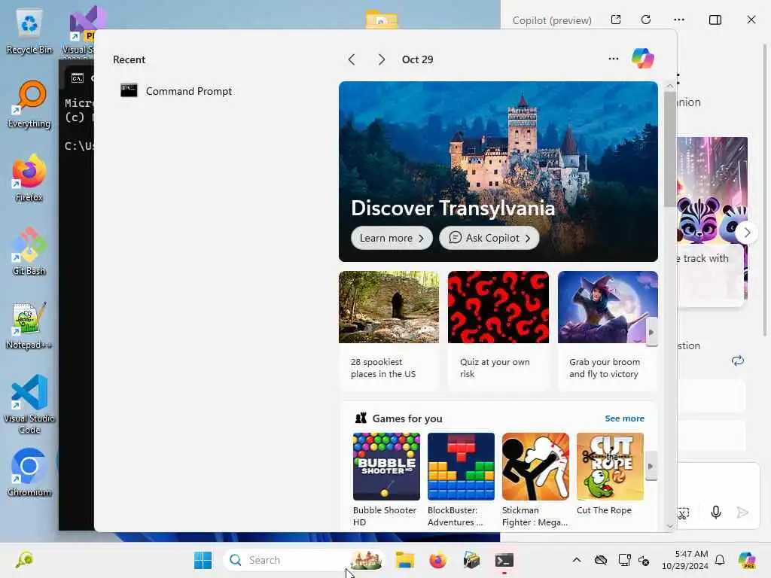The image size is (771, 578).
Task: Click Learn more about Transylvania
Action: pos(392,238)
